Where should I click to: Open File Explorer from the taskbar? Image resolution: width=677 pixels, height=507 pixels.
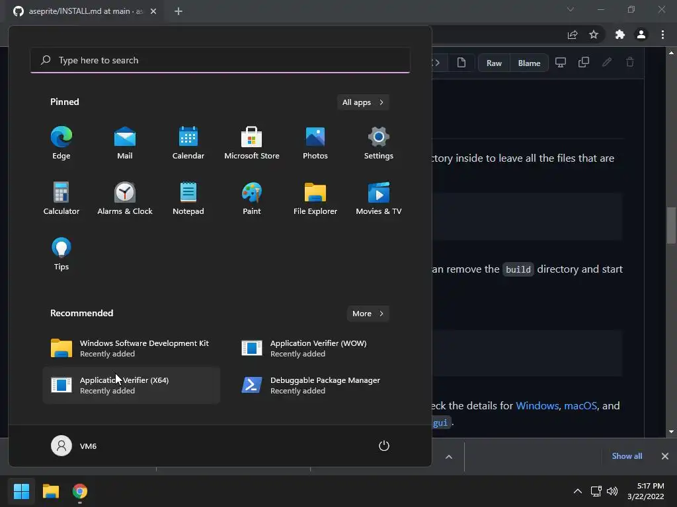[50, 491]
